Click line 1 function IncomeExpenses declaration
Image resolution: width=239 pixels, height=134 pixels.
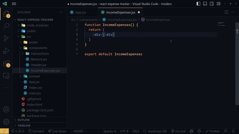click(111, 25)
